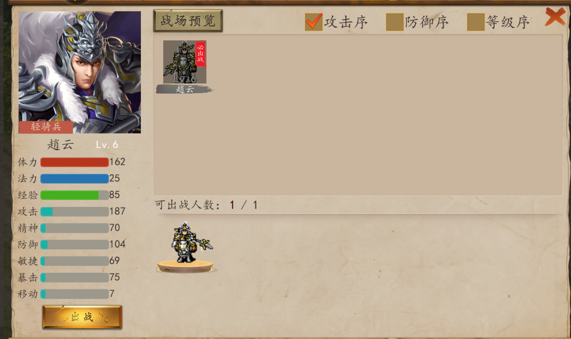The width and height of the screenshot is (571, 339).
Task: Click the 赵云 name banner under the card
Action: pyautogui.click(x=185, y=89)
